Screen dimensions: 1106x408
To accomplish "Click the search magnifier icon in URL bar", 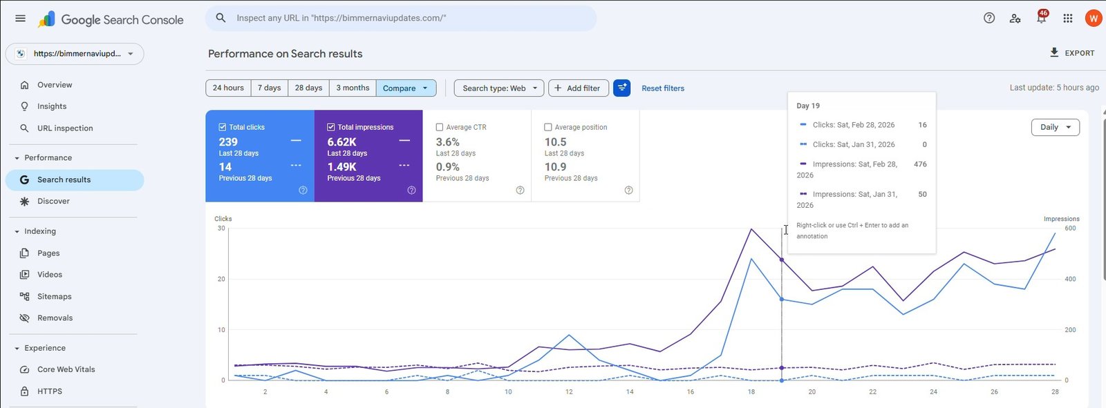I will pos(221,18).
